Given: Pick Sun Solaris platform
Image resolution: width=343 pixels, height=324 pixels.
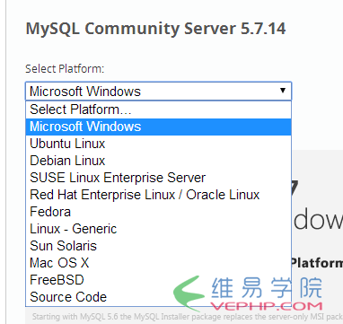Looking at the screenshot, I should 158,246.
